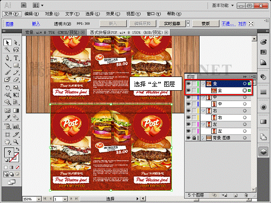Select the Rotate tool
This screenshot has width=271, height=203.
(7, 88)
